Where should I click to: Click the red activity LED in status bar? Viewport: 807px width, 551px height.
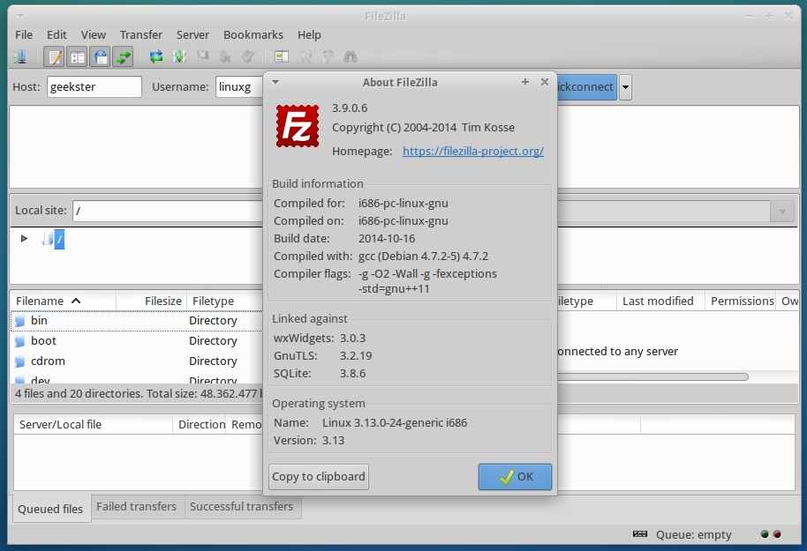(777, 534)
